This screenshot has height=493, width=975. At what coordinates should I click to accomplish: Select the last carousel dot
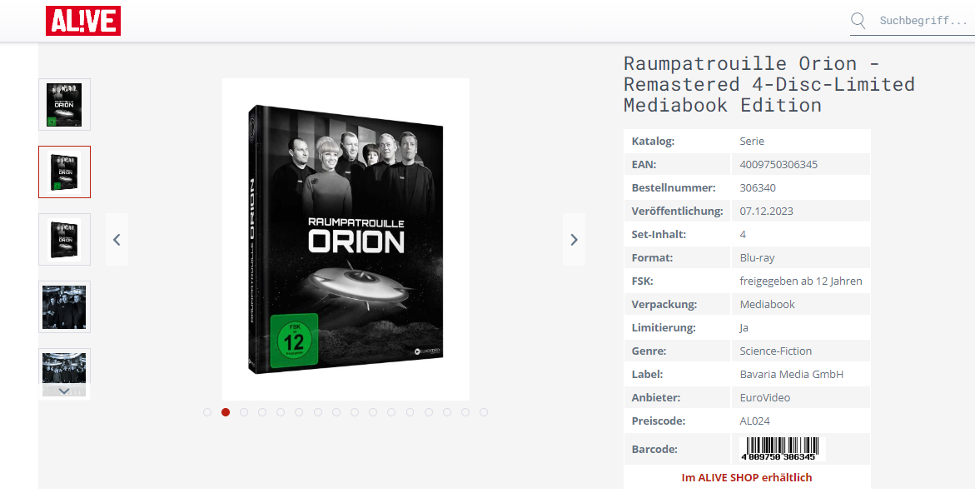click(x=484, y=412)
